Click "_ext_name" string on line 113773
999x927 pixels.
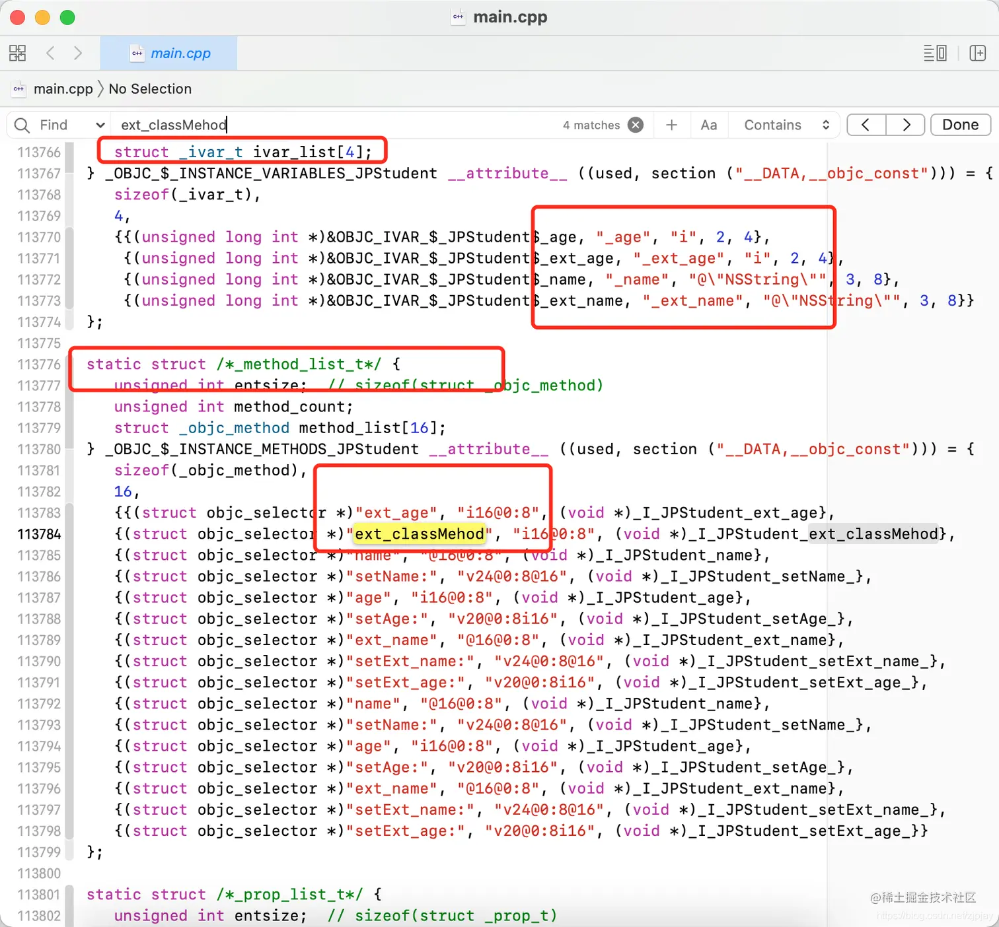coord(693,301)
